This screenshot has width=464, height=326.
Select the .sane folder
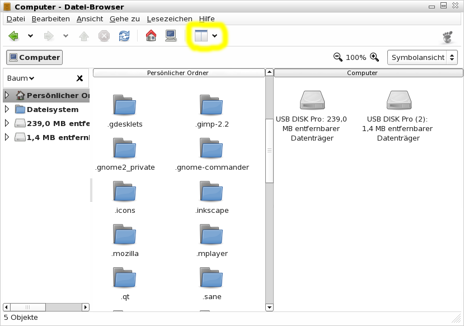212,284
